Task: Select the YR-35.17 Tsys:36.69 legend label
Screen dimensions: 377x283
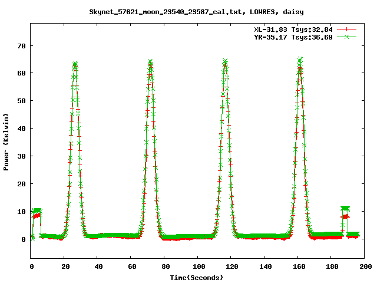Action: point(293,37)
